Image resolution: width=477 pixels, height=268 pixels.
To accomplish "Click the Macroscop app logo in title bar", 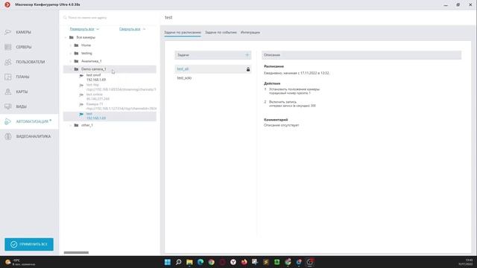I will click(x=7, y=4).
